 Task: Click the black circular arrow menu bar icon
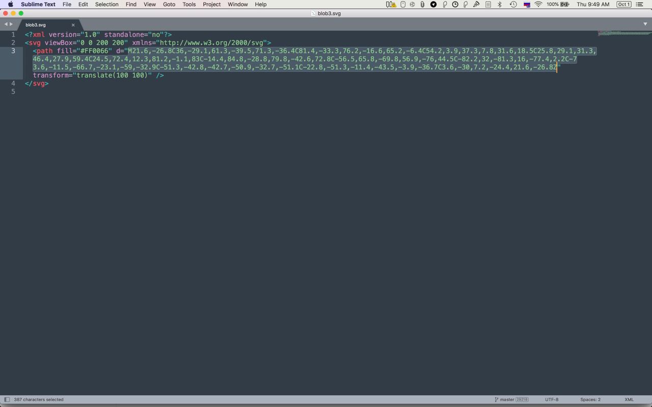coord(433,4)
